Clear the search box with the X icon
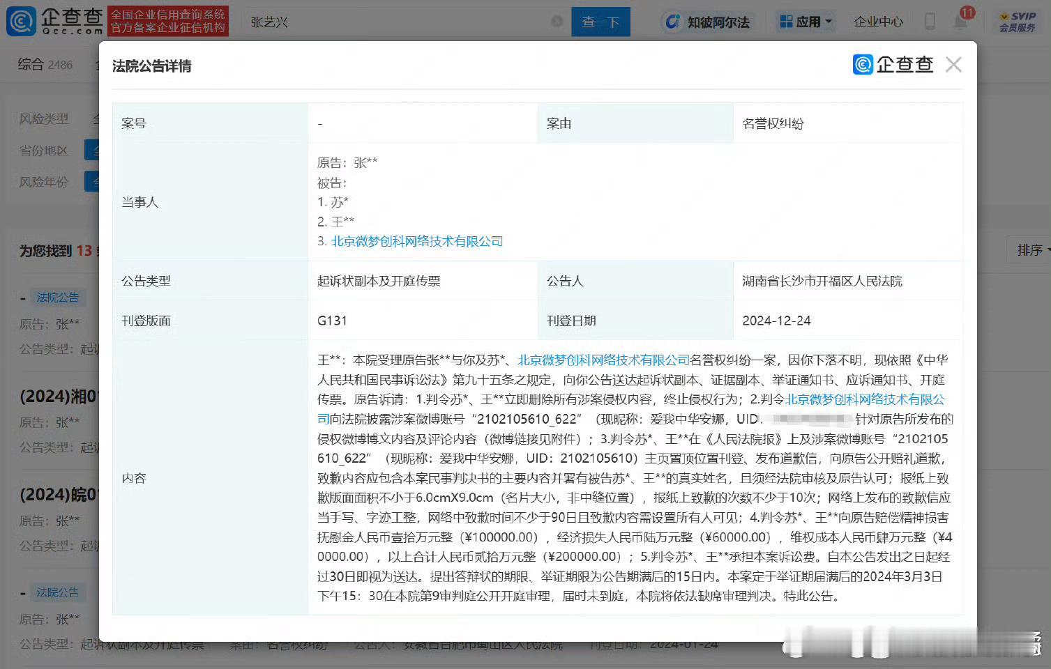The image size is (1051, 669). [x=557, y=22]
